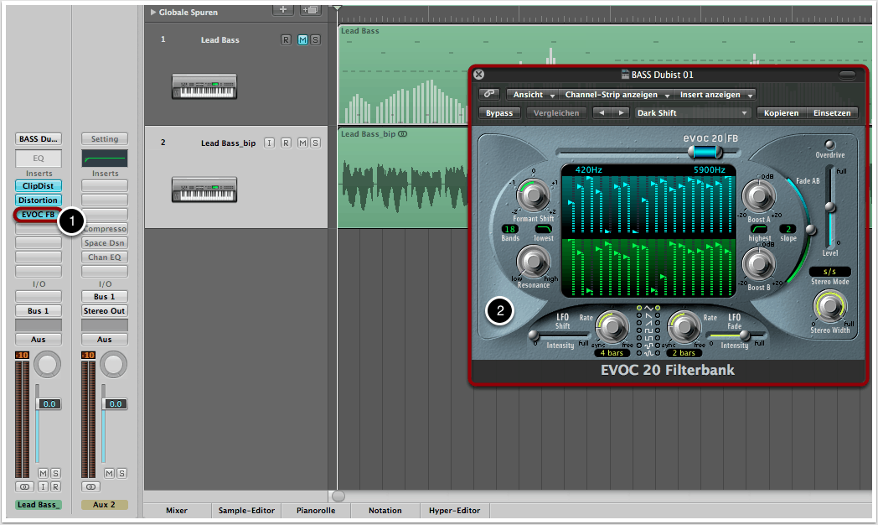Click the Level slider handle in EVOC
The height and width of the screenshot is (525, 878).
tap(829, 207)
